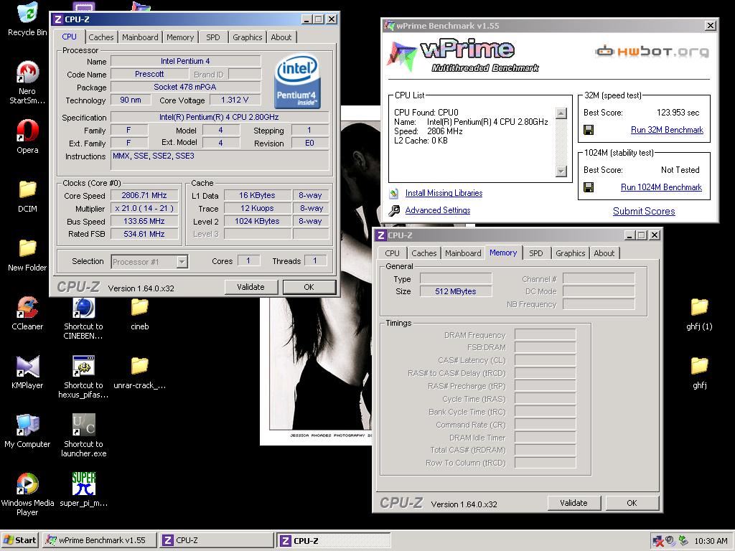
Task: Open Memory tab in front CPU-Z window
Action: pyautogui.click(x=180, y=37)
